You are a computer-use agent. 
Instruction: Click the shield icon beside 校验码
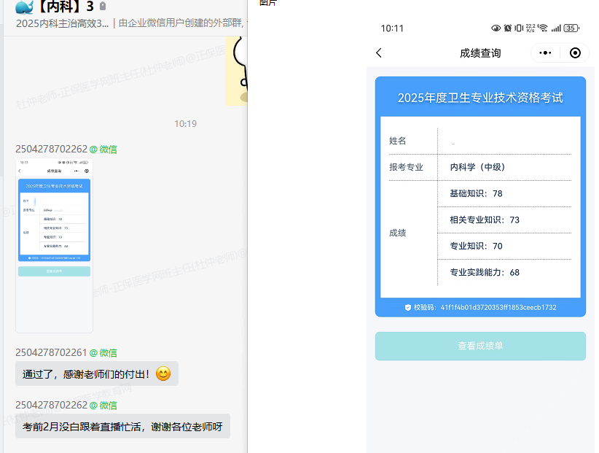(x=408, y=308)
